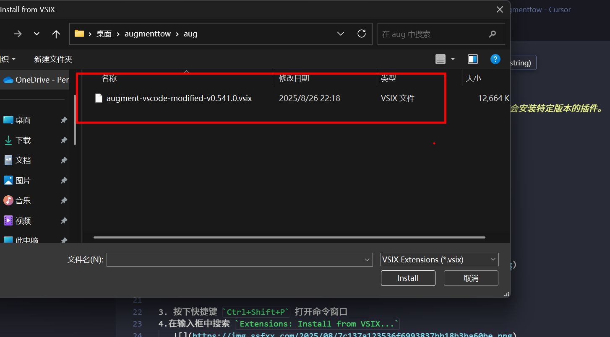Viewport: 610px width, 337px height.
Task: Open the recent locations chevron
Action: coord(36,34)
